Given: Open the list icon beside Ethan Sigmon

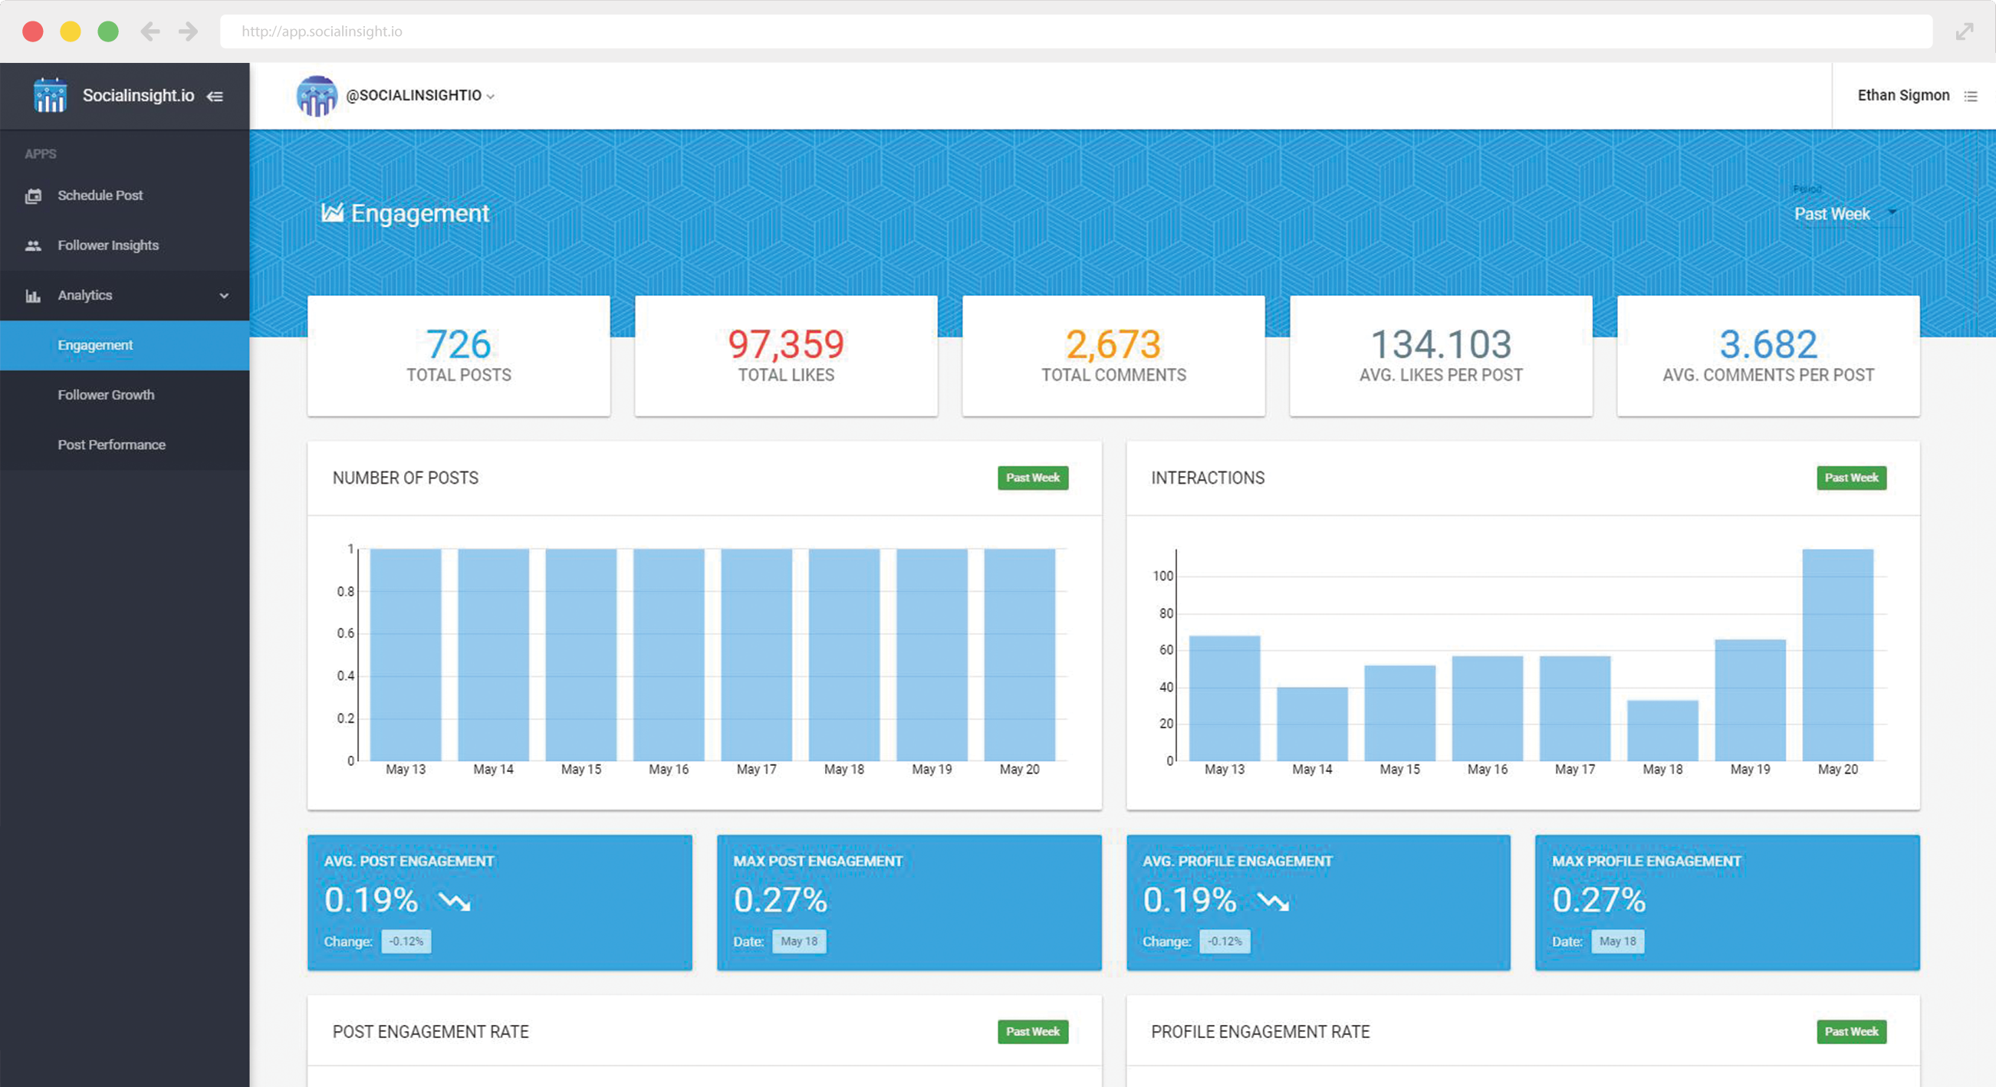Looking at the screenshot, I should coord(1971,95).
